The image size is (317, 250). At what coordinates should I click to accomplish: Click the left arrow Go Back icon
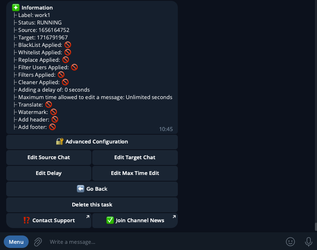pos(81,189)
